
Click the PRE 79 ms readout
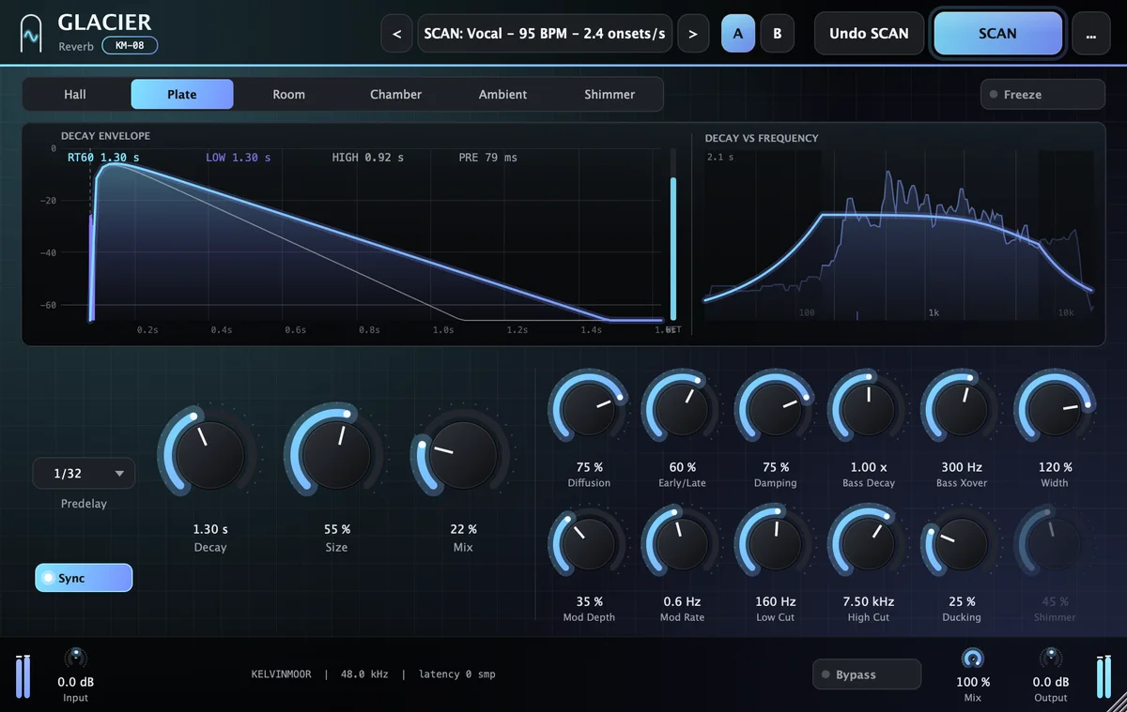click(x=488, y=158)
